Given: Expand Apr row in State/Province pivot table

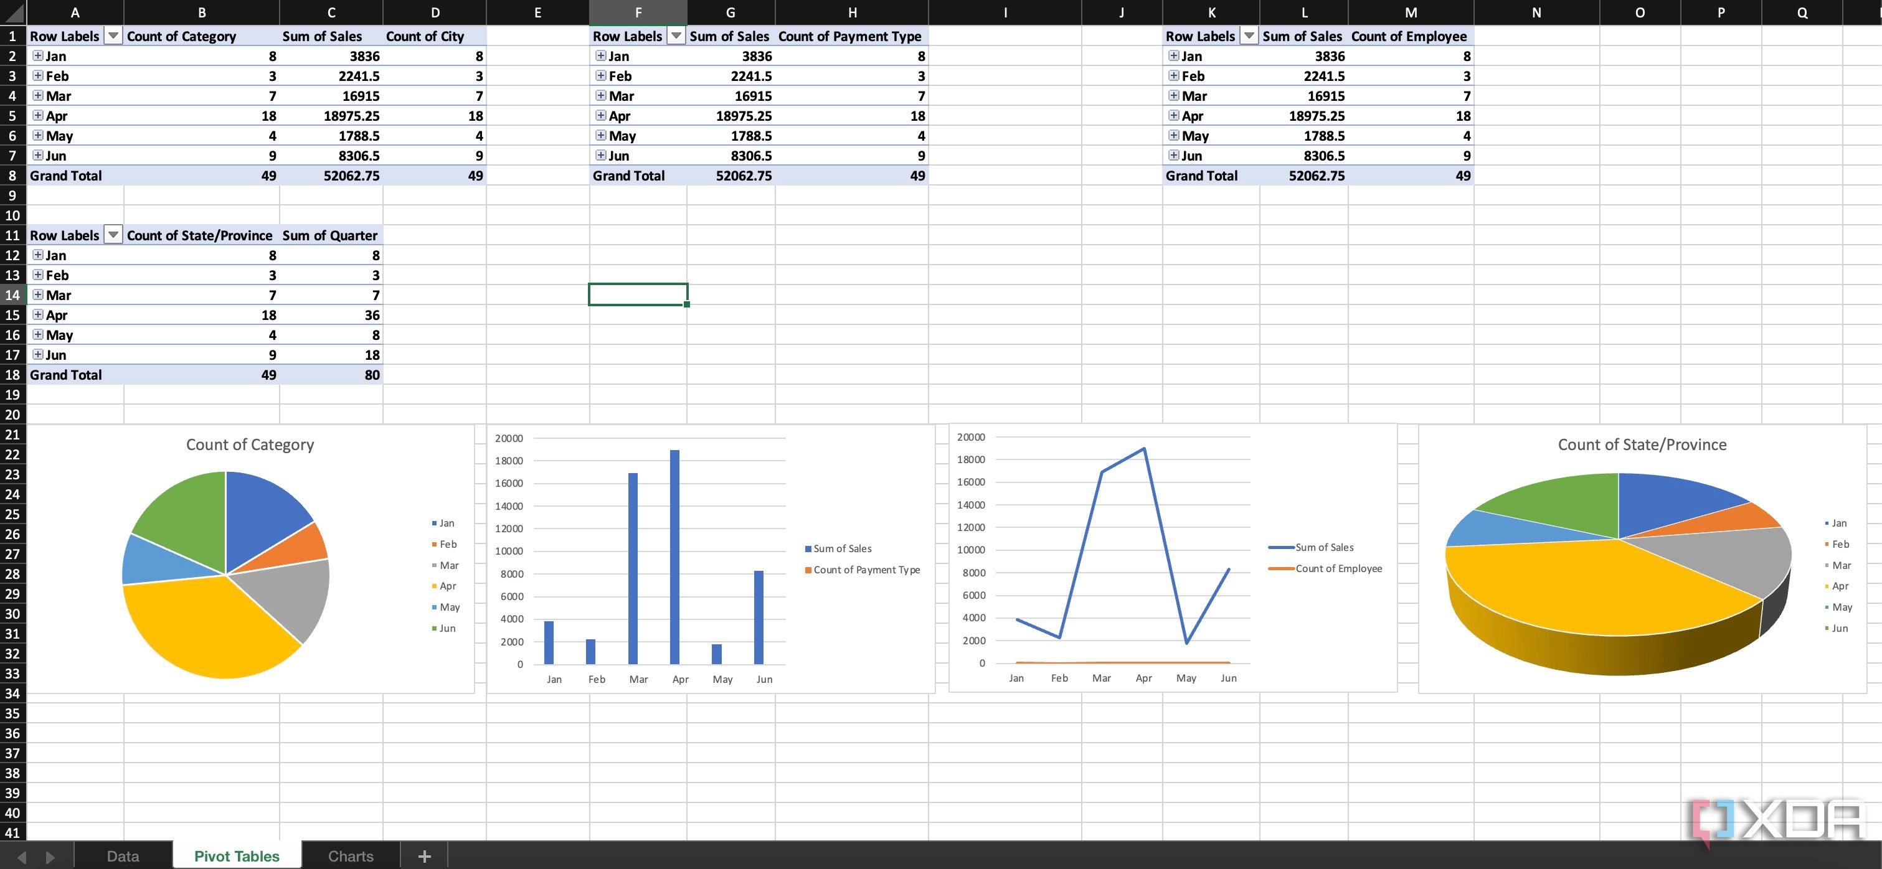Looking at the screenshot, I should [x=38, y=315].
